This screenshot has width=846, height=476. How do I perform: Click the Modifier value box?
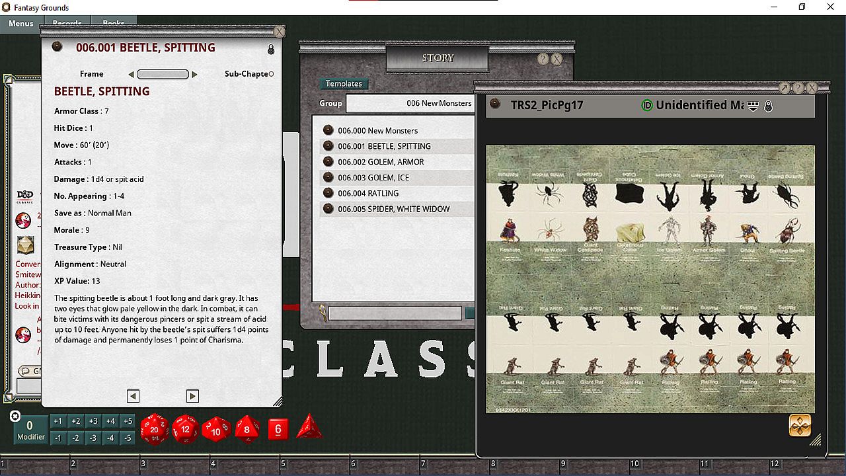(30, 430)
